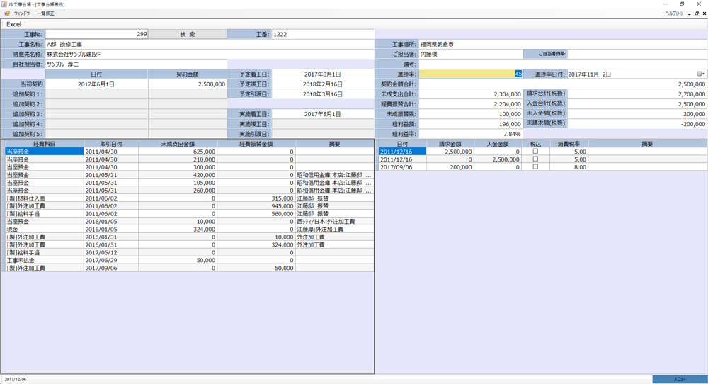Open the 一覧修正 menu

[x=45, y=13]
